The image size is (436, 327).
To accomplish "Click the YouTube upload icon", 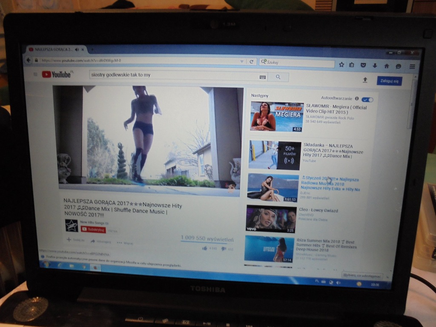I will click(365, 80).
